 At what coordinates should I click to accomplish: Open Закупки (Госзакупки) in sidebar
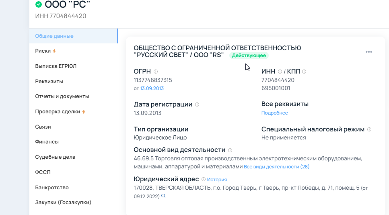pyautogui.click(x=63, y=203)
